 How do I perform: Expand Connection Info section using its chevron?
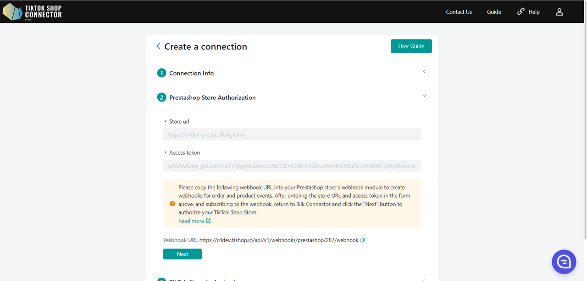pos(424,71)
